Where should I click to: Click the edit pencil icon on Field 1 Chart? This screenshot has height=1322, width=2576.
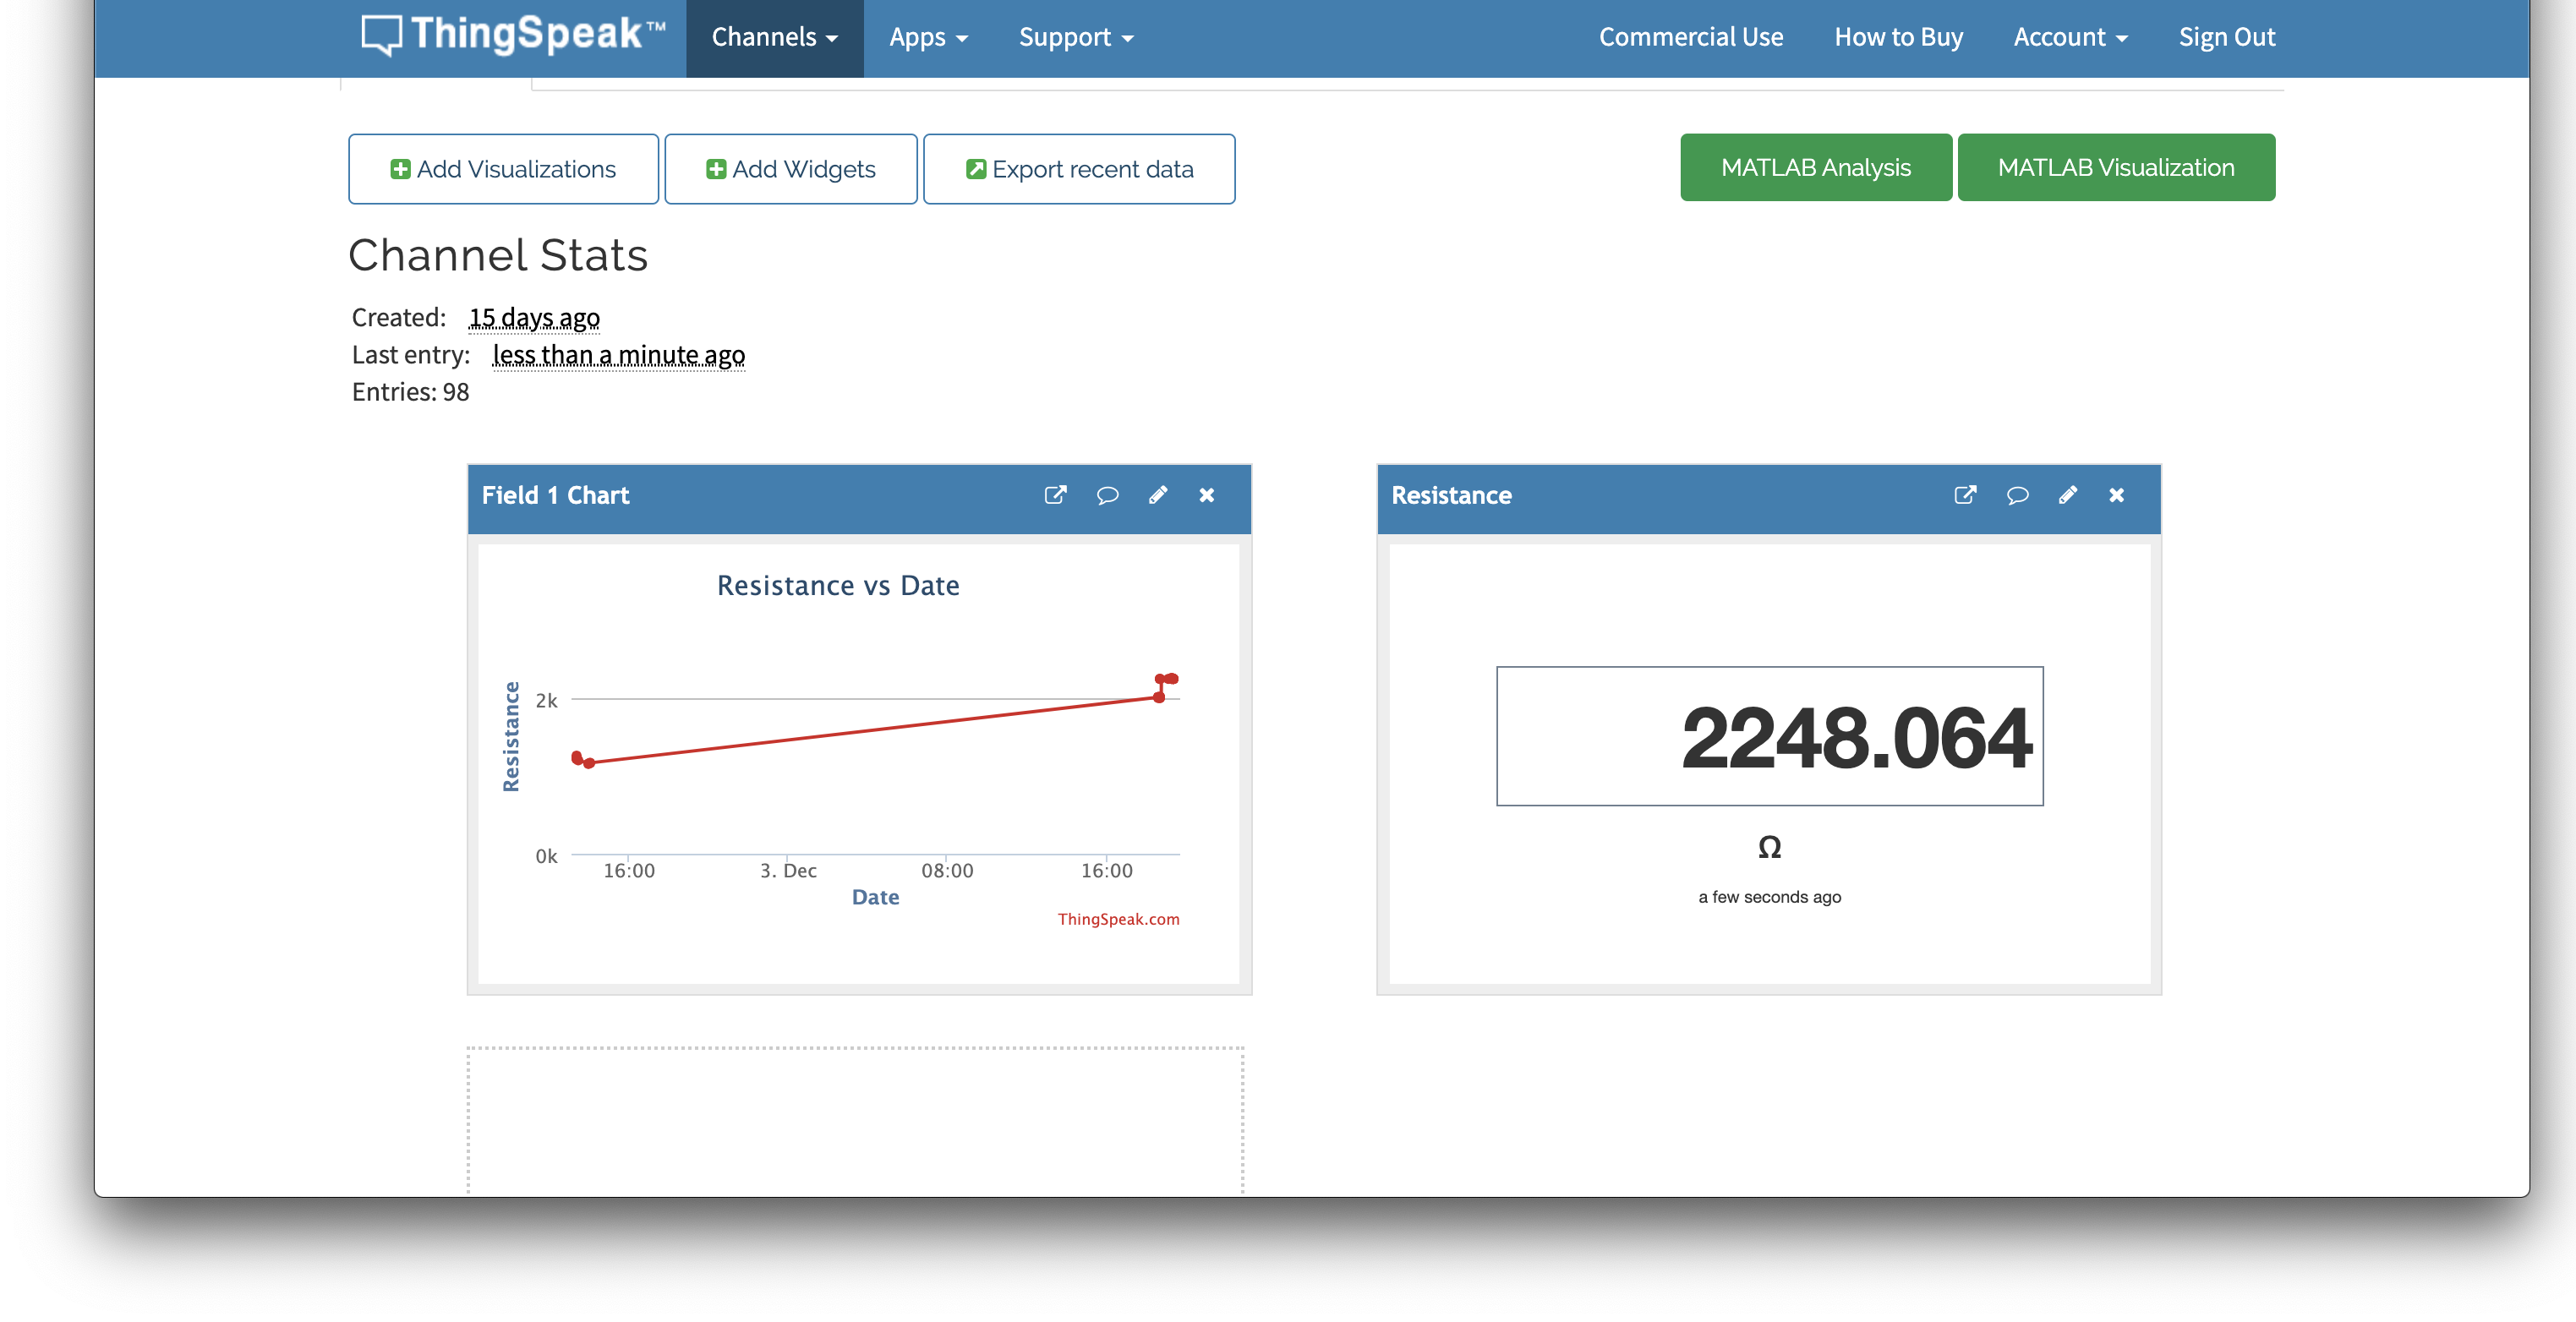[x=1157, y=494]
